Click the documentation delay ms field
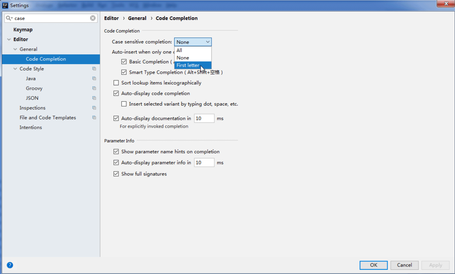This screenshot has height=274, width=455. pyautogui.click(x=204, y=119)
